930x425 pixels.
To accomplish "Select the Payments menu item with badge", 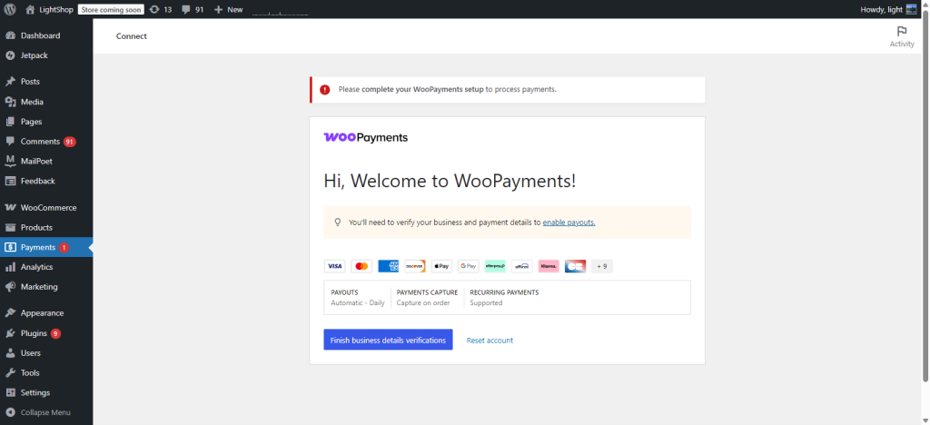I will tap(46, 247).
